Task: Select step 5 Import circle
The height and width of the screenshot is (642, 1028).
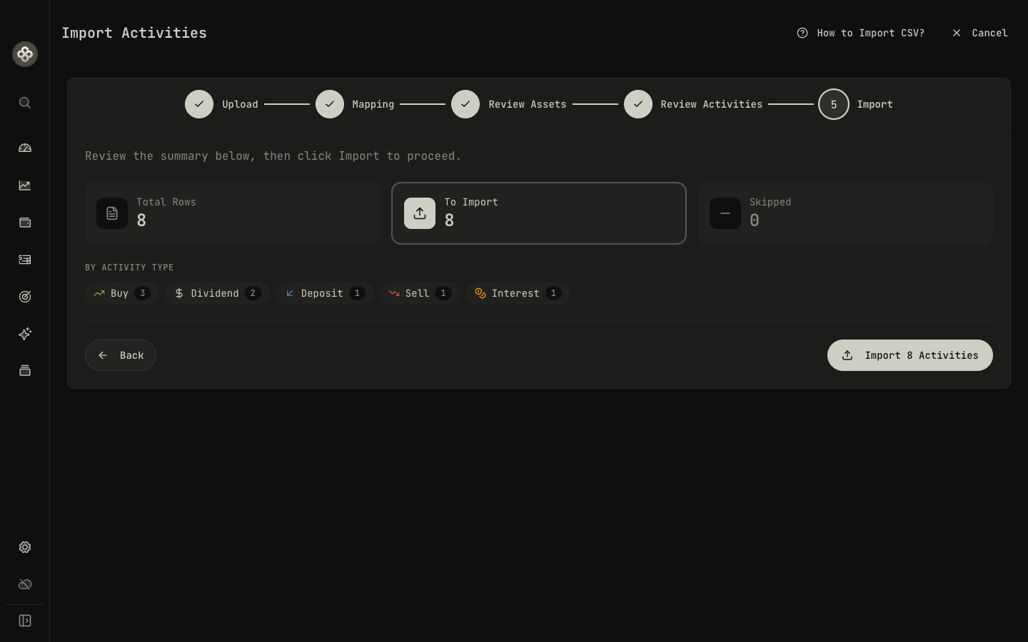Action: coord(834,104)
